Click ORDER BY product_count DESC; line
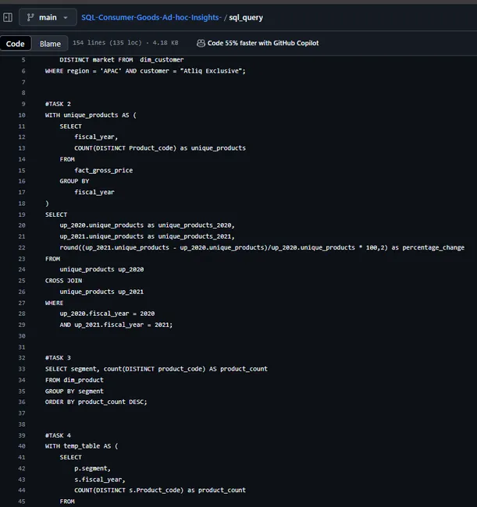 pos(96,402)
